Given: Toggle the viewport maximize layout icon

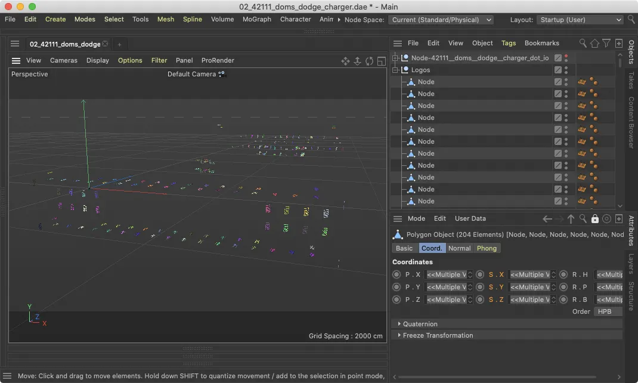Looking at the screenshot, I should [x=380, y=61].
